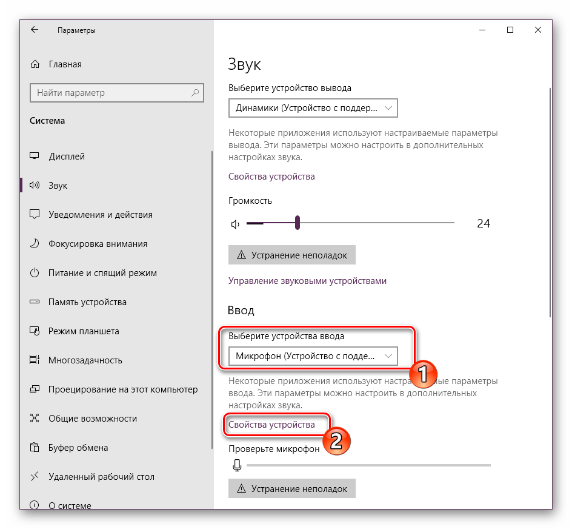572x529 pixels.
Task: Click the search magnifier icon
Action: 195,93
